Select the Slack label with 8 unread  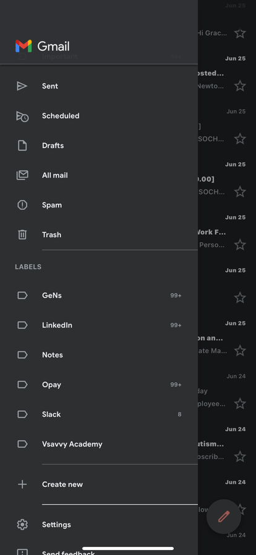[99, 414]
